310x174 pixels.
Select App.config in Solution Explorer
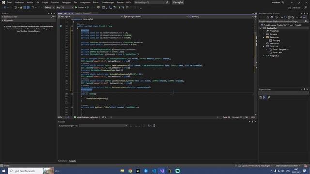(x=275, y=43)
